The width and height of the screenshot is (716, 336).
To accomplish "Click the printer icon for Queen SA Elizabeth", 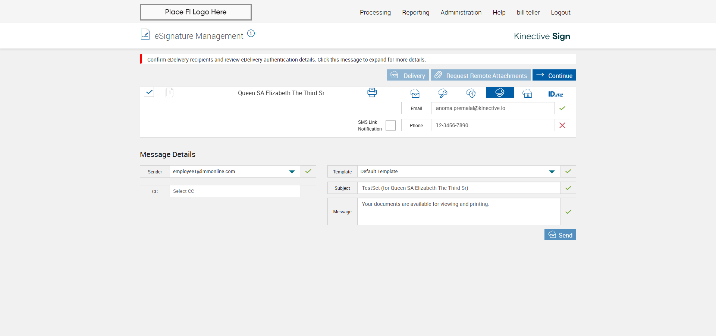I will point(372,92).
